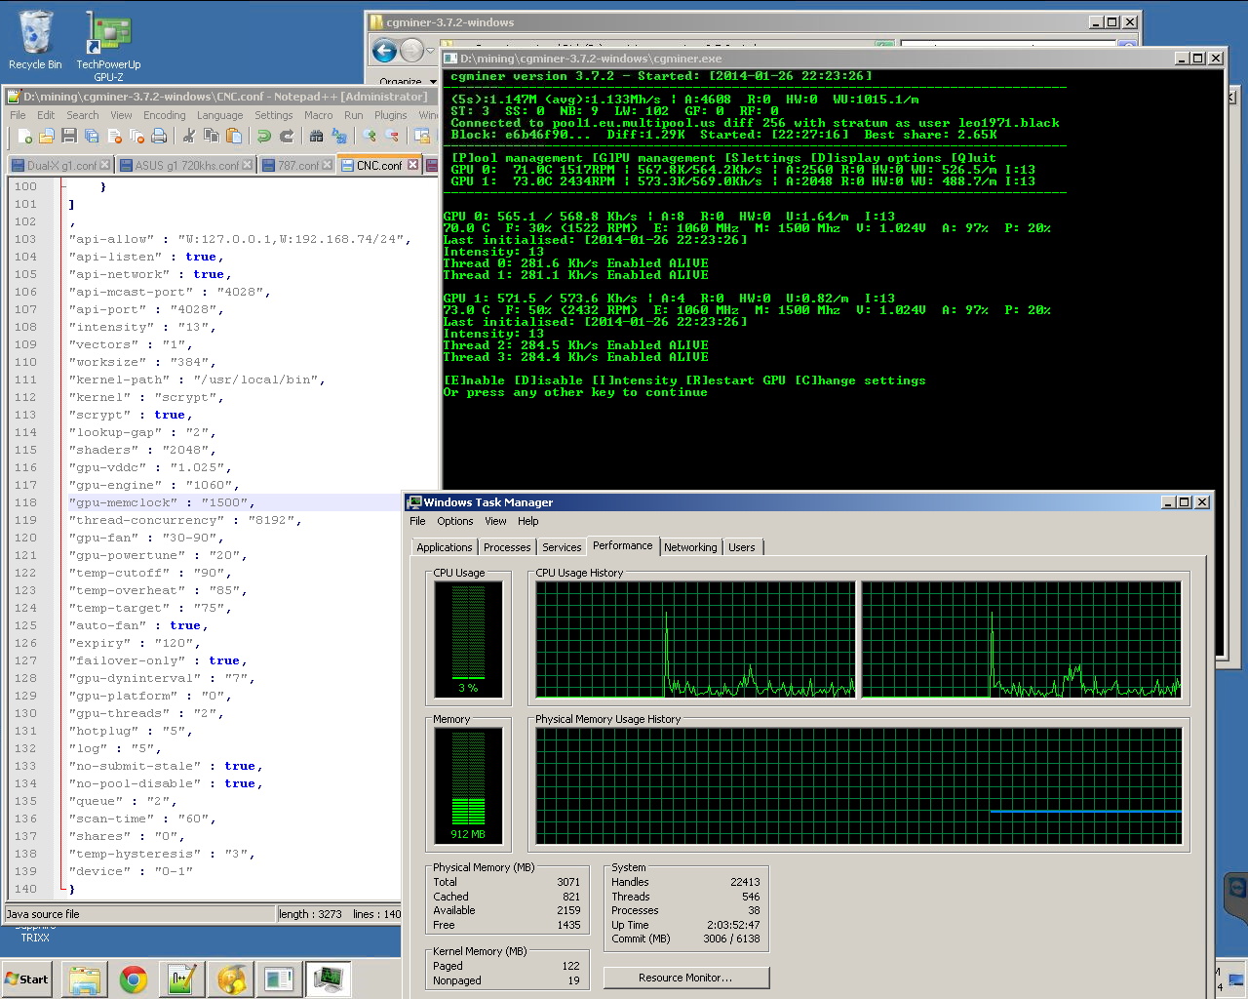The height and width of the screenshot is (999, 1248).
Task: Click the Open file folder icon
Action: point(47,137)
